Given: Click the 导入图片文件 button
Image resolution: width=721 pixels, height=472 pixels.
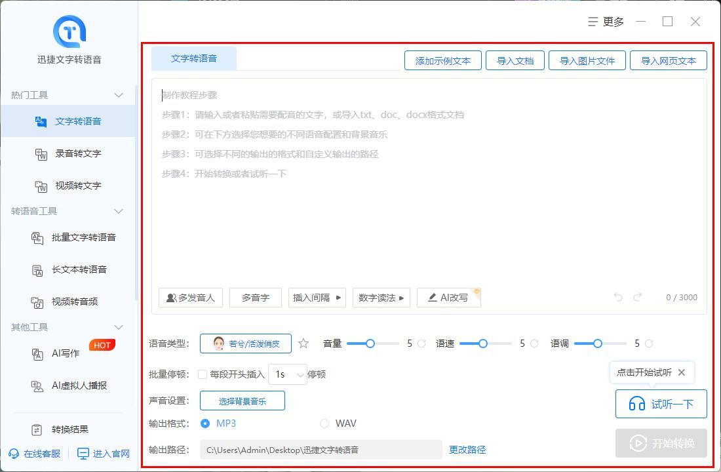Looking at the screenshot, I should coord(587,61).
